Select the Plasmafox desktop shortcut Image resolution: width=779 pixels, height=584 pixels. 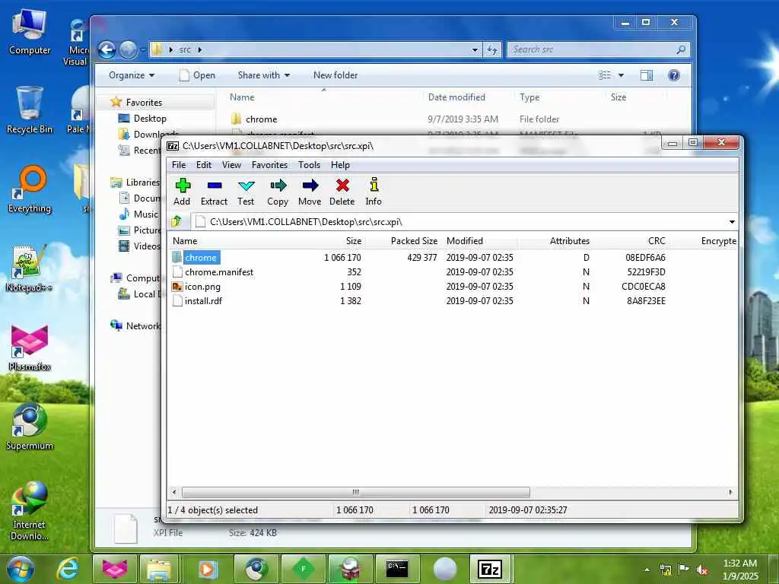(30, 348)
